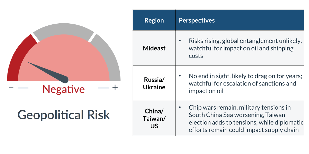The image size is (309, 154).
Task: Click the light dash beside the minus sign
Action: pyautogui.click(x=23, y=88)
